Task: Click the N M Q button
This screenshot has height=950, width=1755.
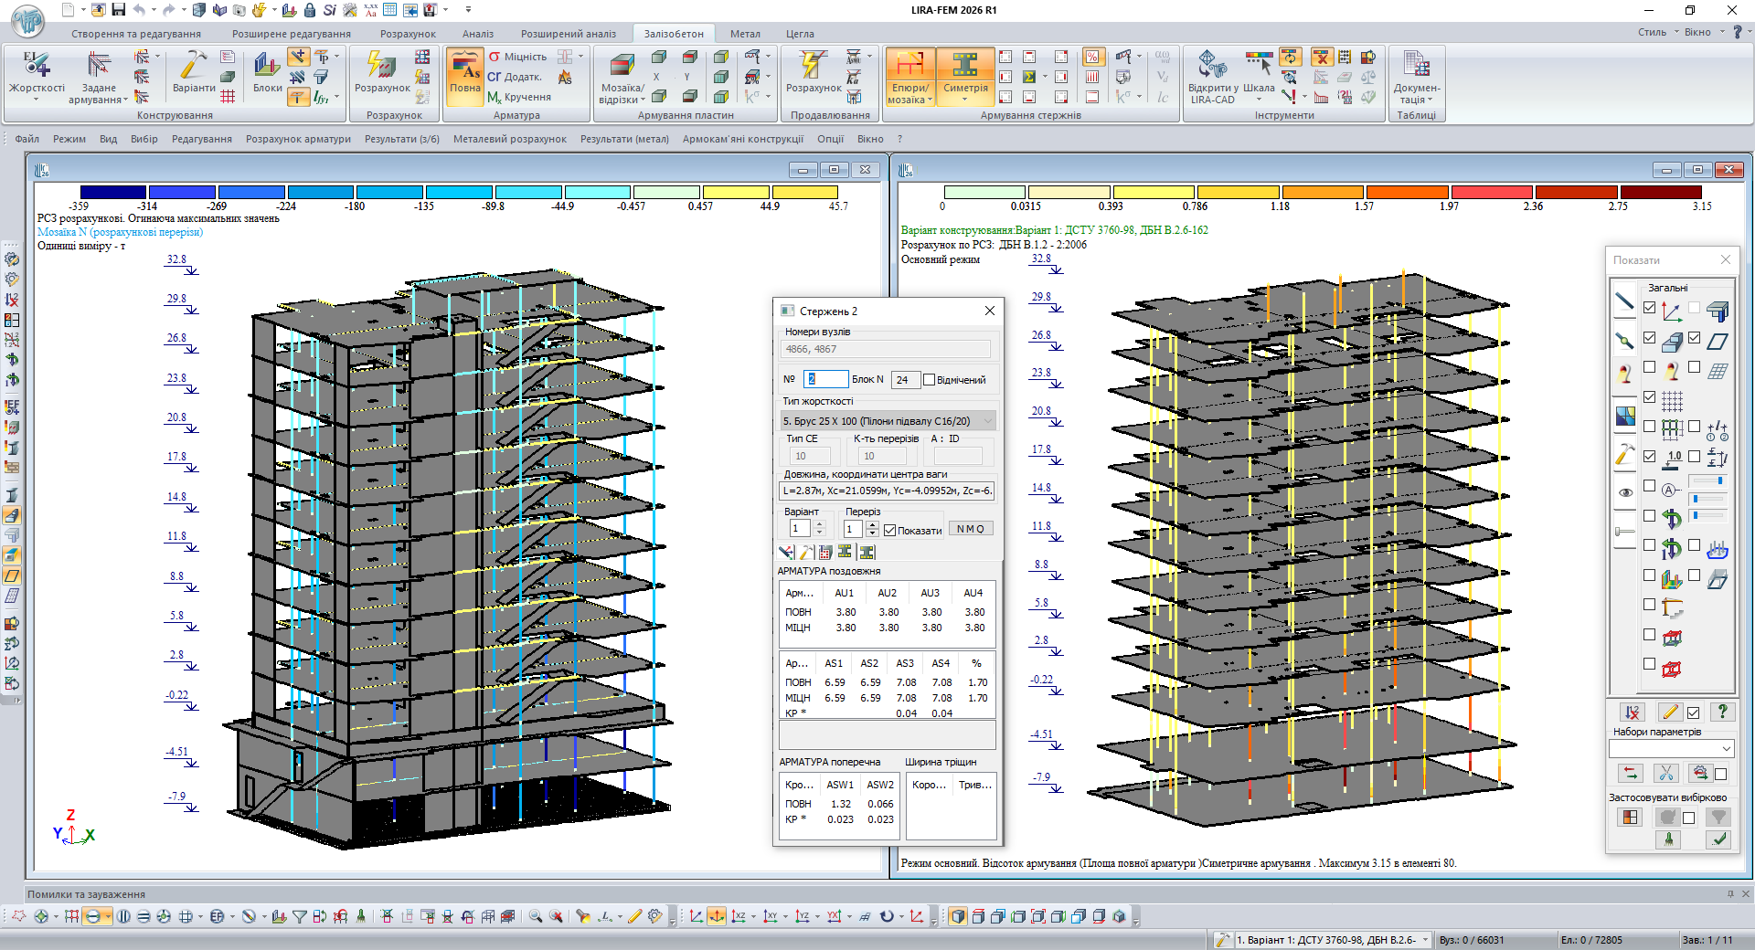Action: coord(970,529)
